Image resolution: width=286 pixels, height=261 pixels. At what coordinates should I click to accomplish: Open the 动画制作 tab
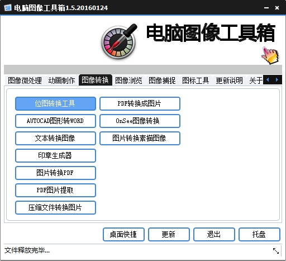pyautogui.click(x=61, y=80)
